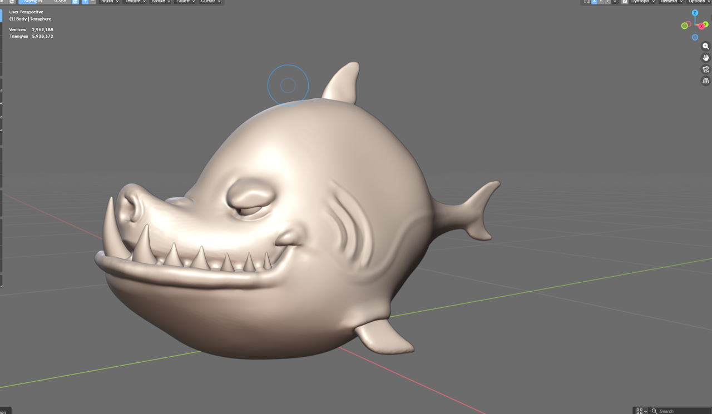Open the Falloff menu
The height and width of the screenshot is (414, 712).
tap(185, 2)
